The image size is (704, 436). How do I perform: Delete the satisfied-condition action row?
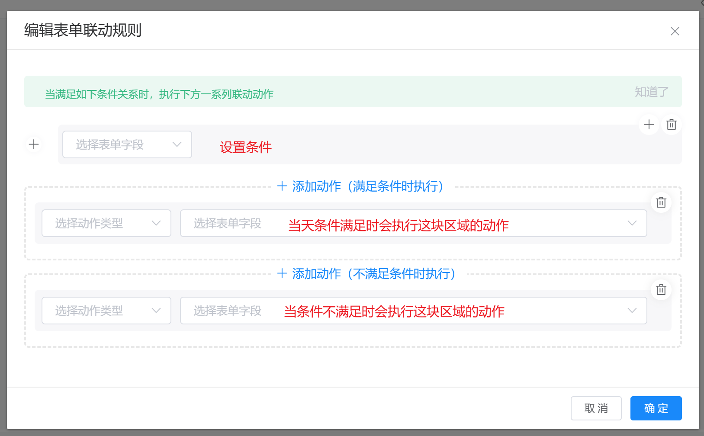[x=661, y=202]
